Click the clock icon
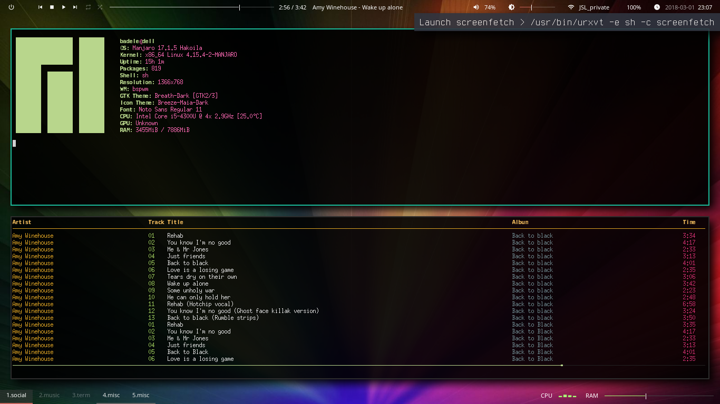 pos(657,7)
